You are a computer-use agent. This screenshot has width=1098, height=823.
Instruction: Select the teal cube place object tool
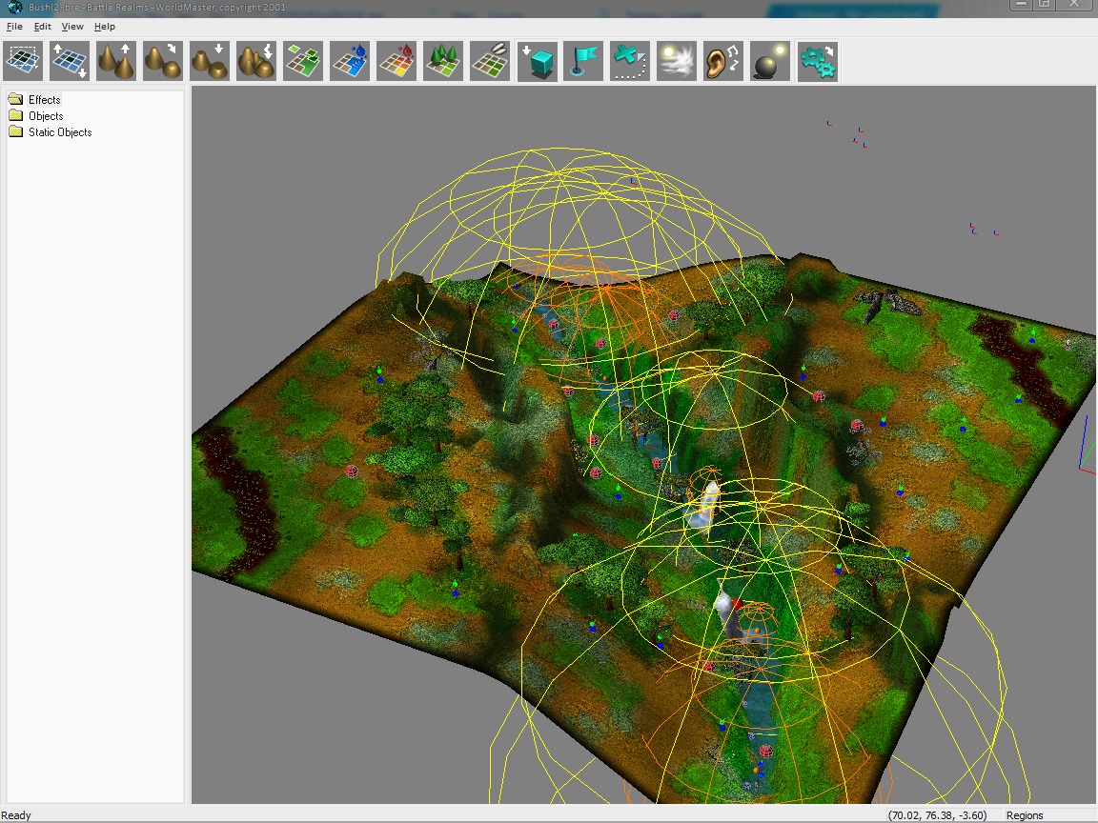click(x=538, y=61)
